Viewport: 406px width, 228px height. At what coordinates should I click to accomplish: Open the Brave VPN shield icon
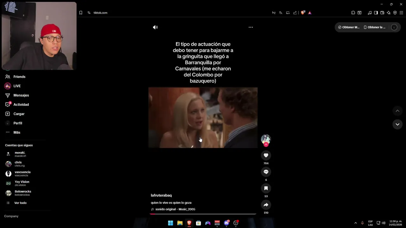point(395,13)
